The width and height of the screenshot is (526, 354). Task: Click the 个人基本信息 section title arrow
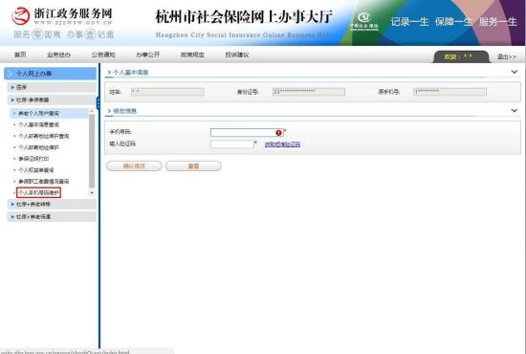tap(109, 72)
